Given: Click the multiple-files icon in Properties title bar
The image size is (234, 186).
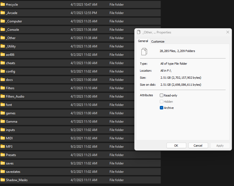Looking at the screenshot, I should coord(139,32).
